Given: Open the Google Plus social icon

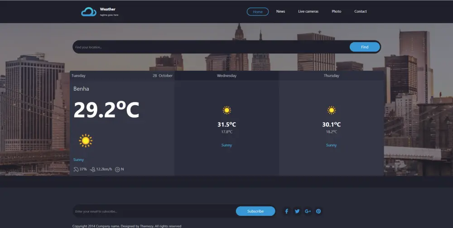Looking at the screenshot, I should click(x=308, y=211).
